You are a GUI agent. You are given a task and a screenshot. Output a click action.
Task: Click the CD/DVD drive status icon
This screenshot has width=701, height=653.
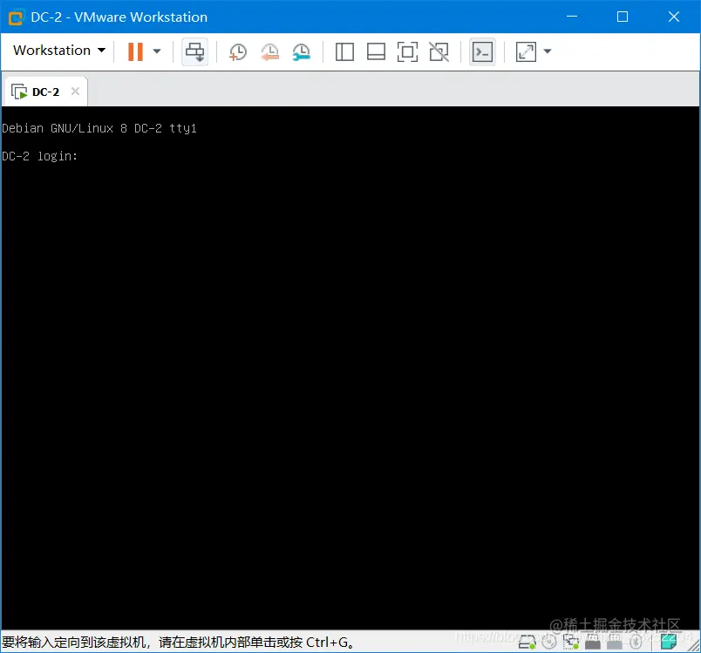pos(549,643)
